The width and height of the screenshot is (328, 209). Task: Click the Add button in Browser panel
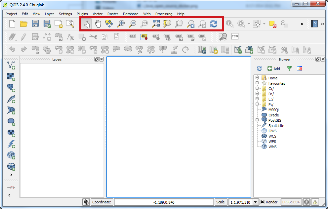pyautogui.click(x=273, y=68)
